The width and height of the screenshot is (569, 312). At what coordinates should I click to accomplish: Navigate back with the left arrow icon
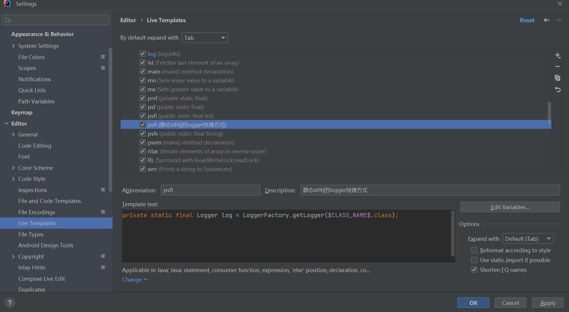point(546,20)
